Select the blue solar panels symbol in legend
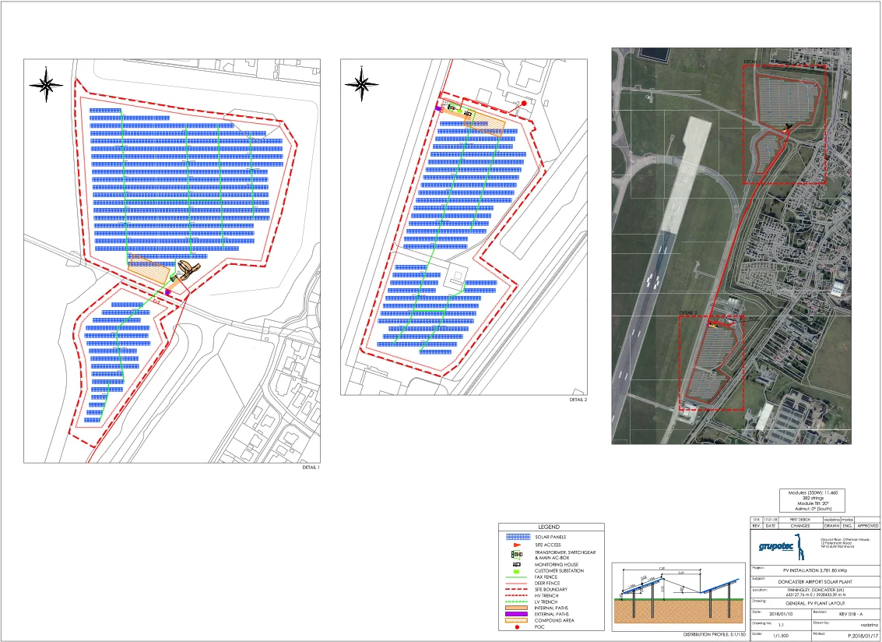 (x=518, y=537)
